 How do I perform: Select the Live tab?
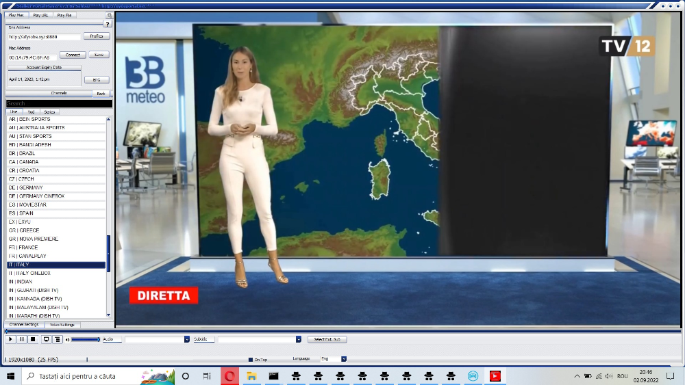tap(14, 112)
